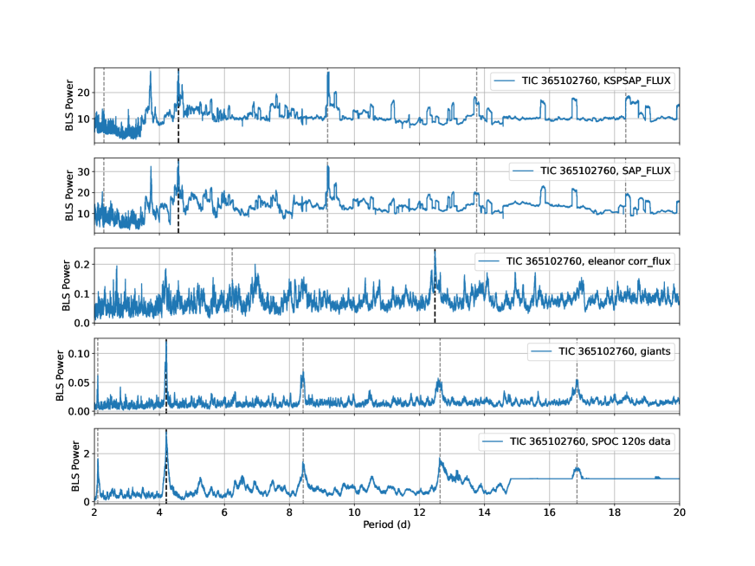
Task: Click the giants legend label
Action: pyautogui.click(x=615, y=351)
